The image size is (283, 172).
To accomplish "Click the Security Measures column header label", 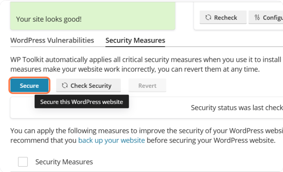I will [x=64, y=162].
